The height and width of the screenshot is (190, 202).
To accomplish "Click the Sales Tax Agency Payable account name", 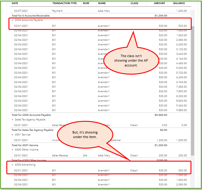I will click(30, 120).
